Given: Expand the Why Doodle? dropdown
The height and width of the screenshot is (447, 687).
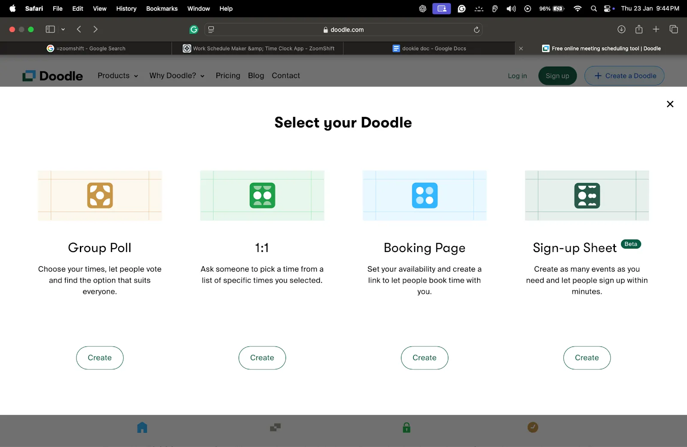Looking at the screenshot, I should (177, 76).
